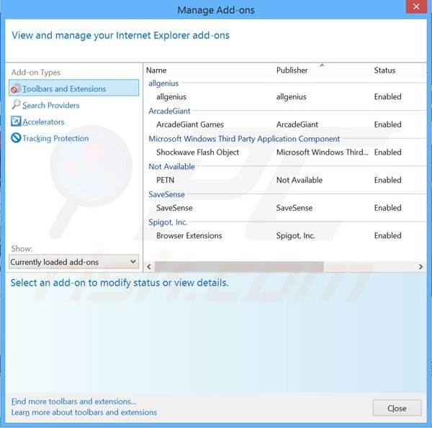Open Find more toolbars and extensions link

73,401
